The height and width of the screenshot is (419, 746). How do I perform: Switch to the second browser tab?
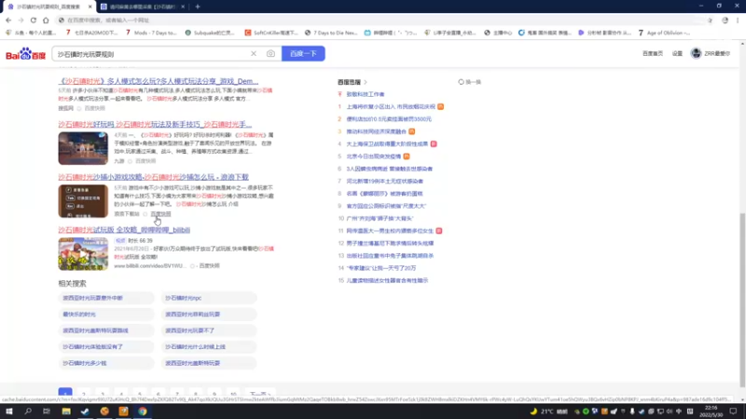[x=142, y=7]
